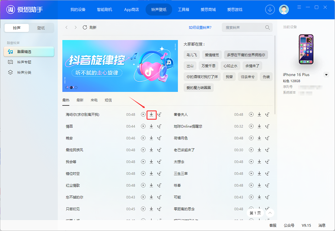
Task: Search the hot keyword 鸟儿飞
Action: 192,55
